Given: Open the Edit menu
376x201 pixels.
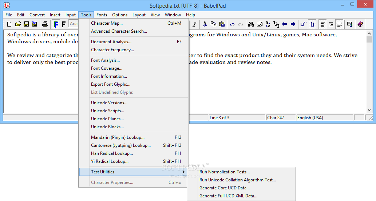Looking at the screenshot, I should (21, 15).
